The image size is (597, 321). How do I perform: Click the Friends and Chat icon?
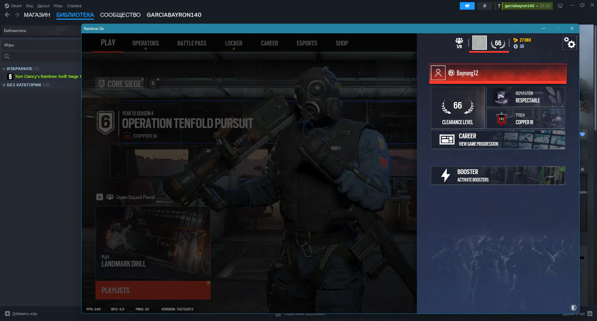(x=590, y=314)
